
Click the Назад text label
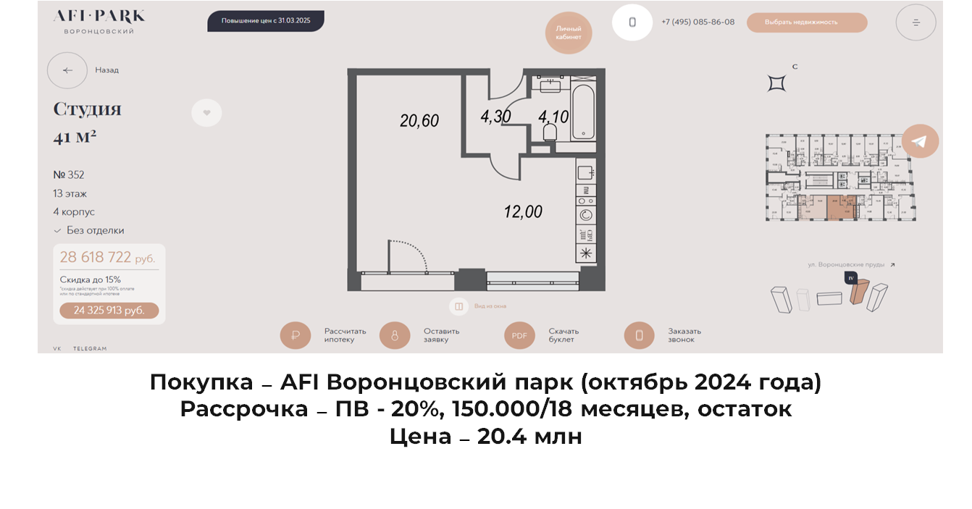[106, 70]
